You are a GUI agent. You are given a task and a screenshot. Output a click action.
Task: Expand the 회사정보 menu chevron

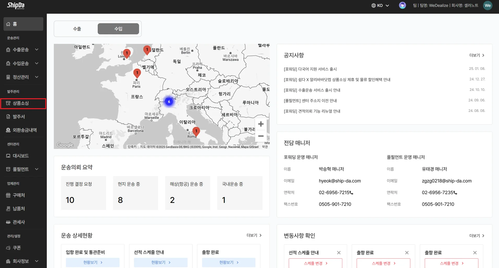[36, 261]
